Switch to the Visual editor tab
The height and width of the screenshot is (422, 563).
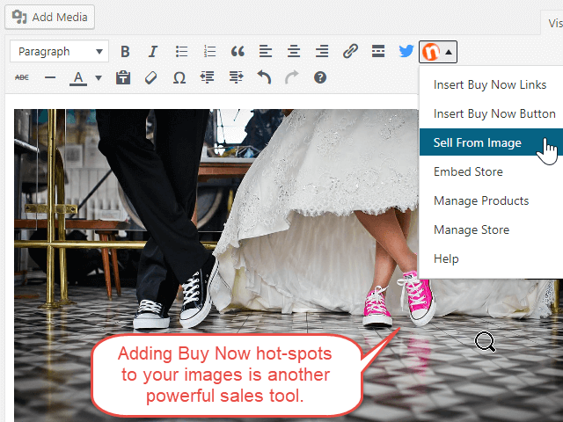[x=553, y=23]
